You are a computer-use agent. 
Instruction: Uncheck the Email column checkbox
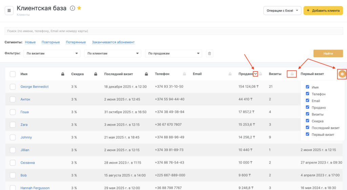click(x=307, y=101)
